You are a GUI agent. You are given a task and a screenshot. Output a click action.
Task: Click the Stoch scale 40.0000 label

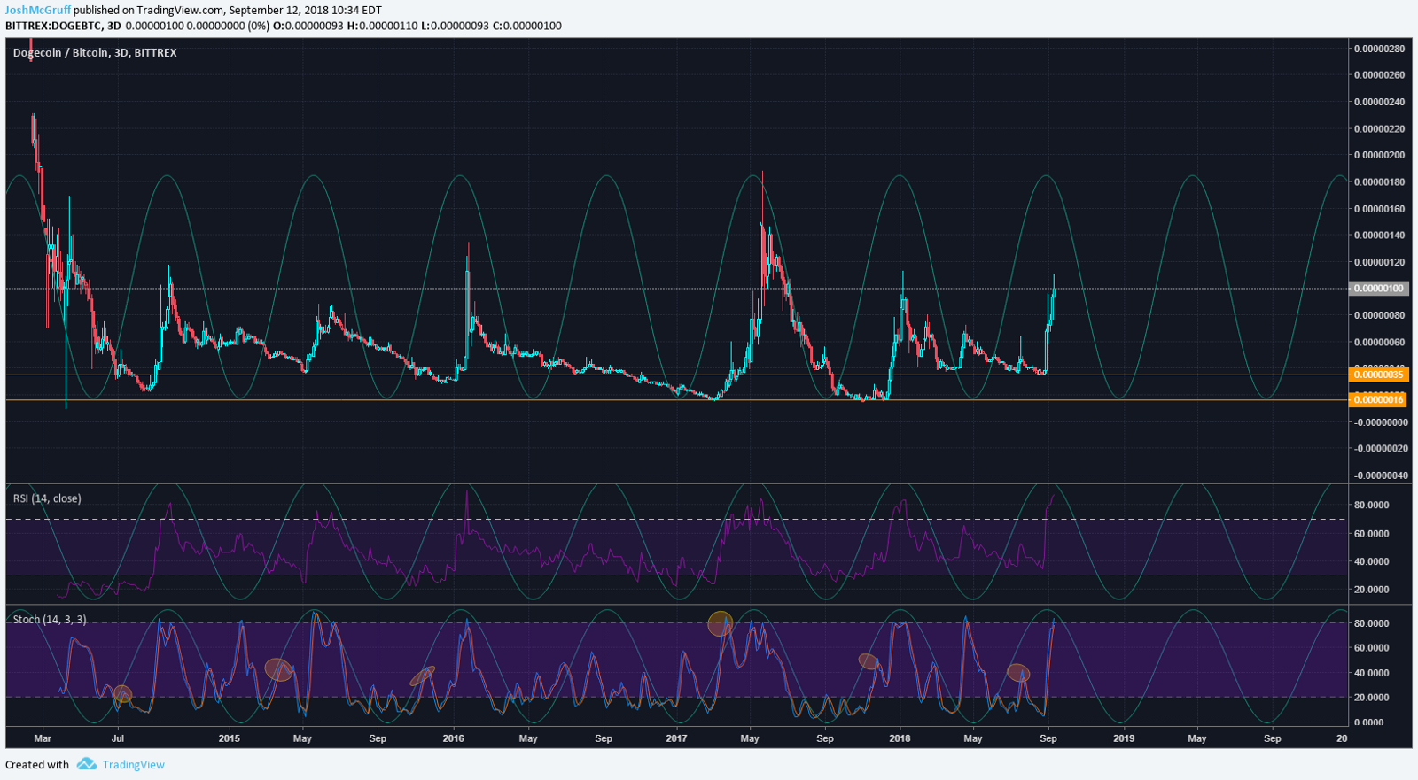click(1371, 673)
